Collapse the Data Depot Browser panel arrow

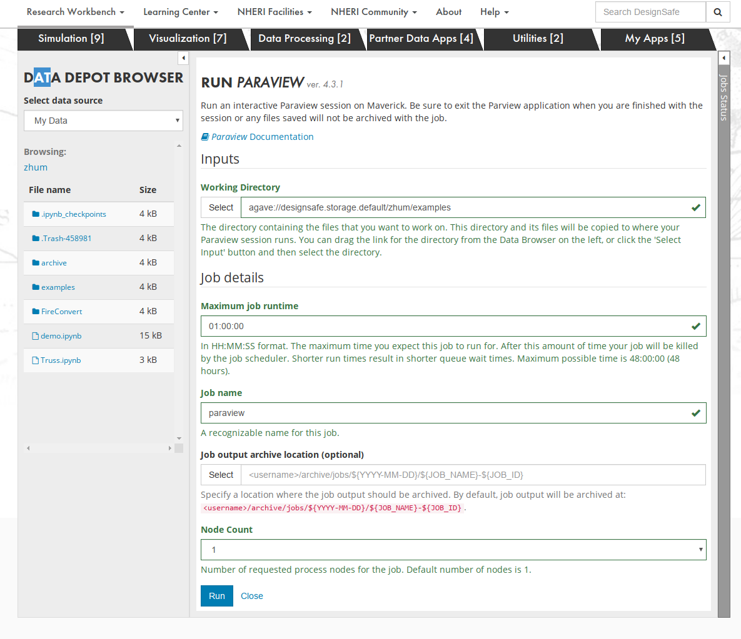(x=183, y=58)
